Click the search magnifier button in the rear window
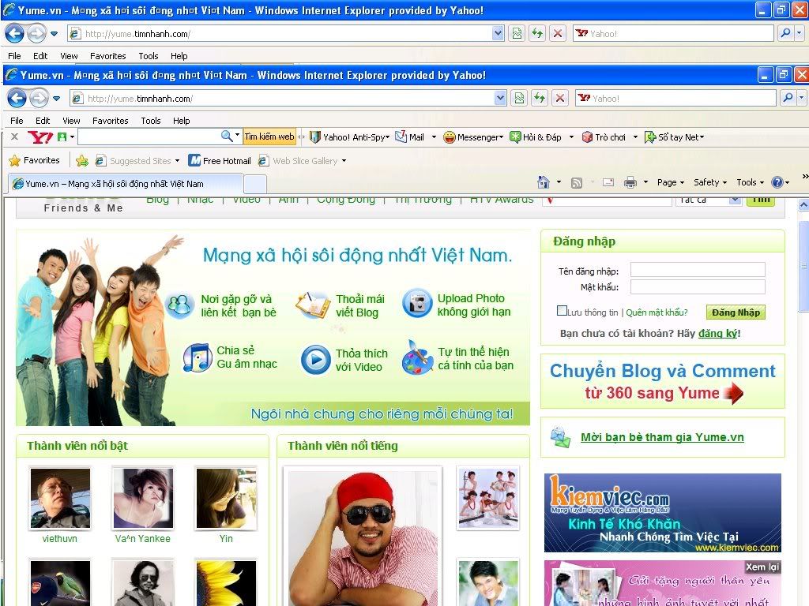The width and height of the screenshot is (809, 606). [x=785, y=33]
